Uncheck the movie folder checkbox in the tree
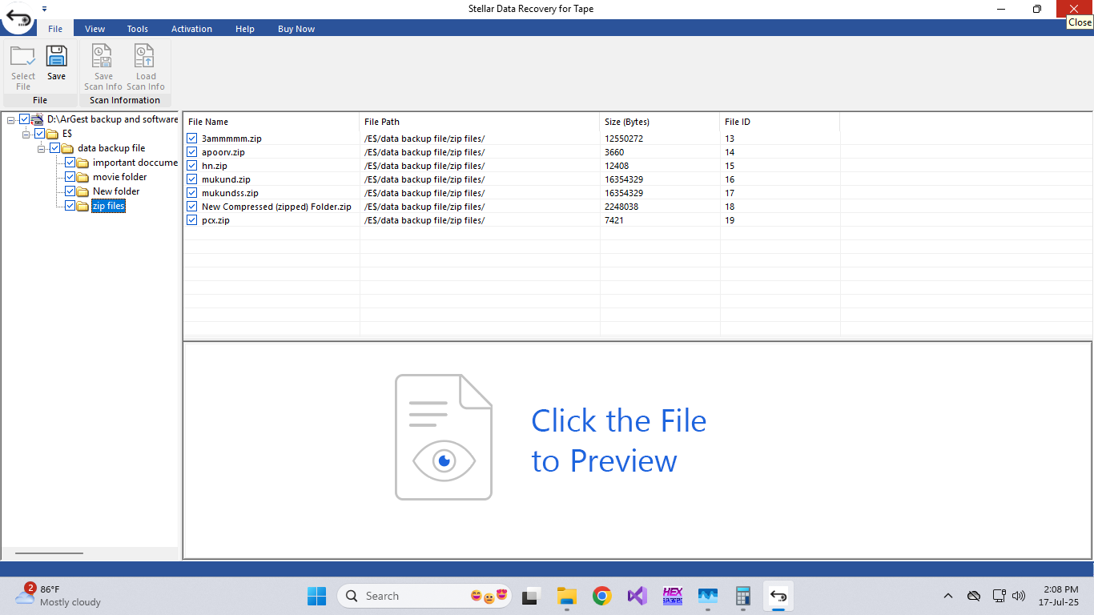 [x=70, y=177]
